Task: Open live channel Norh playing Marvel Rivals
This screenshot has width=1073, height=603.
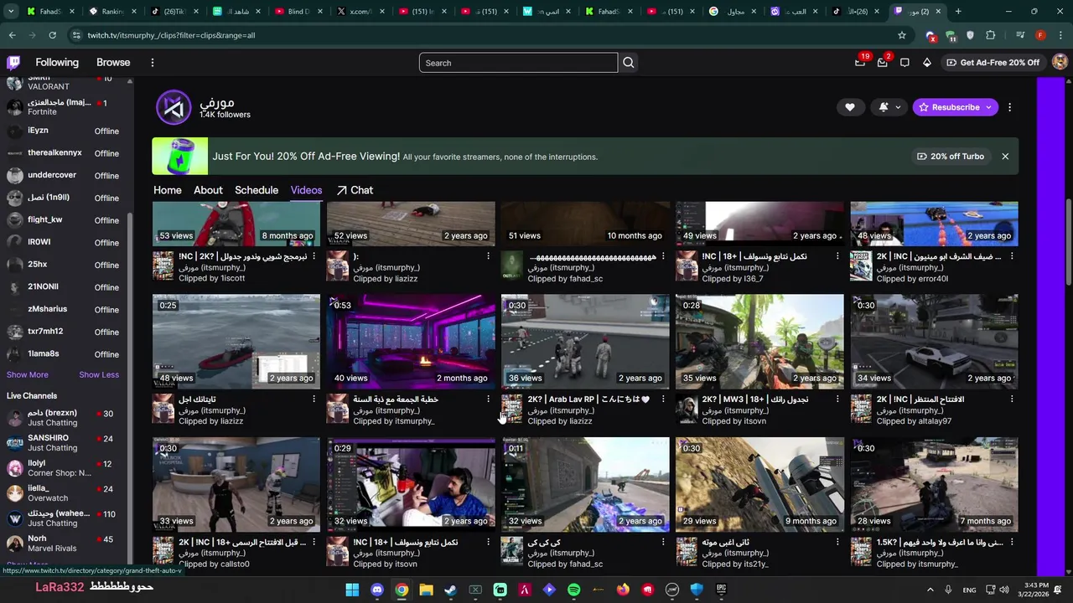Action: [x=65, y=544]
